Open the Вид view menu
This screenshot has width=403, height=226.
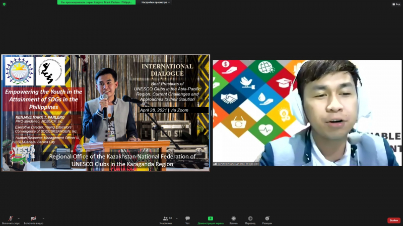396,4
